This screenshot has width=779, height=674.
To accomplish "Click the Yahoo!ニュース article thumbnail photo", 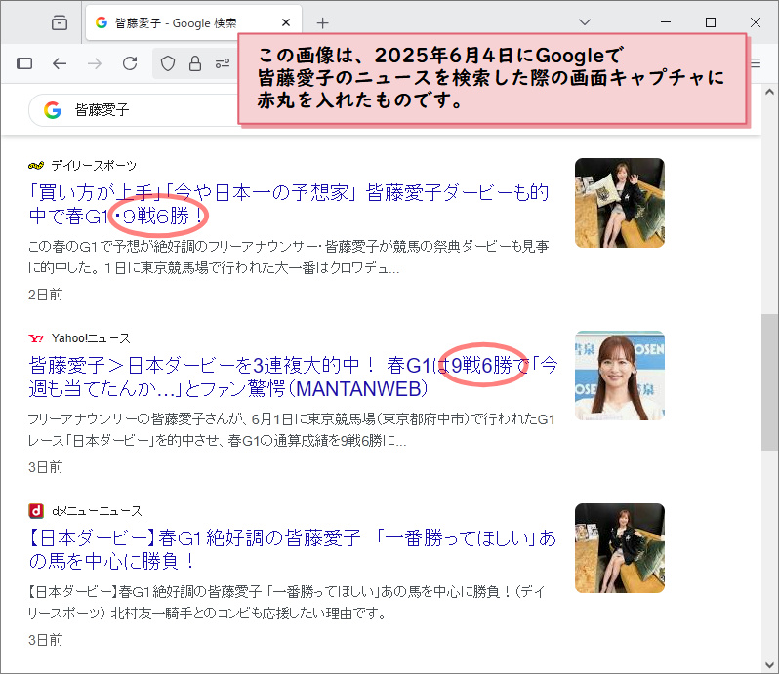I will tap(620, 376).
